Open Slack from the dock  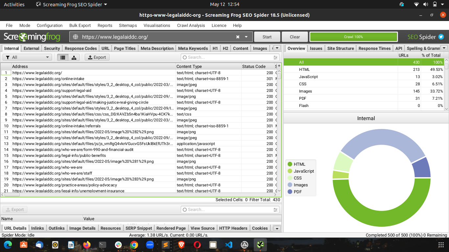pyautogui.click(x=118, y=245)
